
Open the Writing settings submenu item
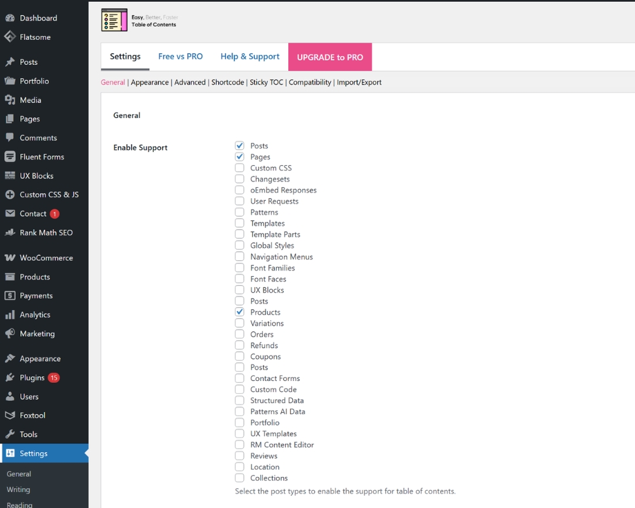coord(18,490)
